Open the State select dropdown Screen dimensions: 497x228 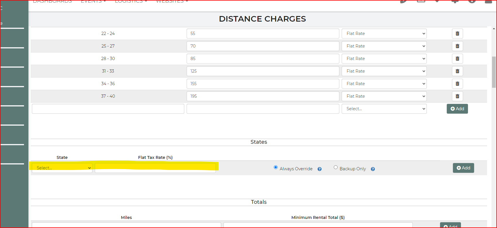pos(62,168)
